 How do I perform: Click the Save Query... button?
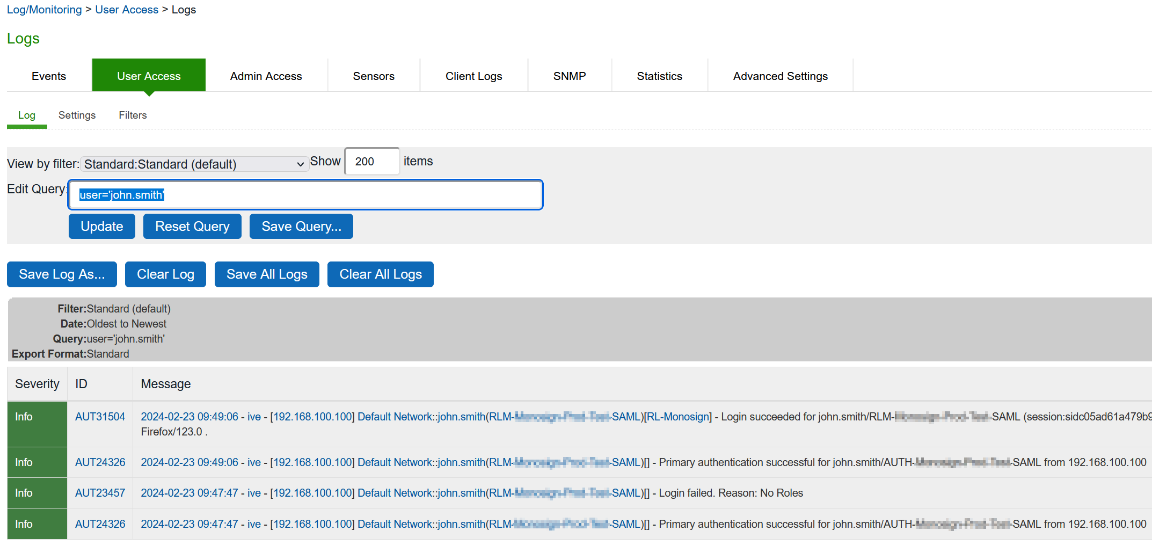coord(301,227)
